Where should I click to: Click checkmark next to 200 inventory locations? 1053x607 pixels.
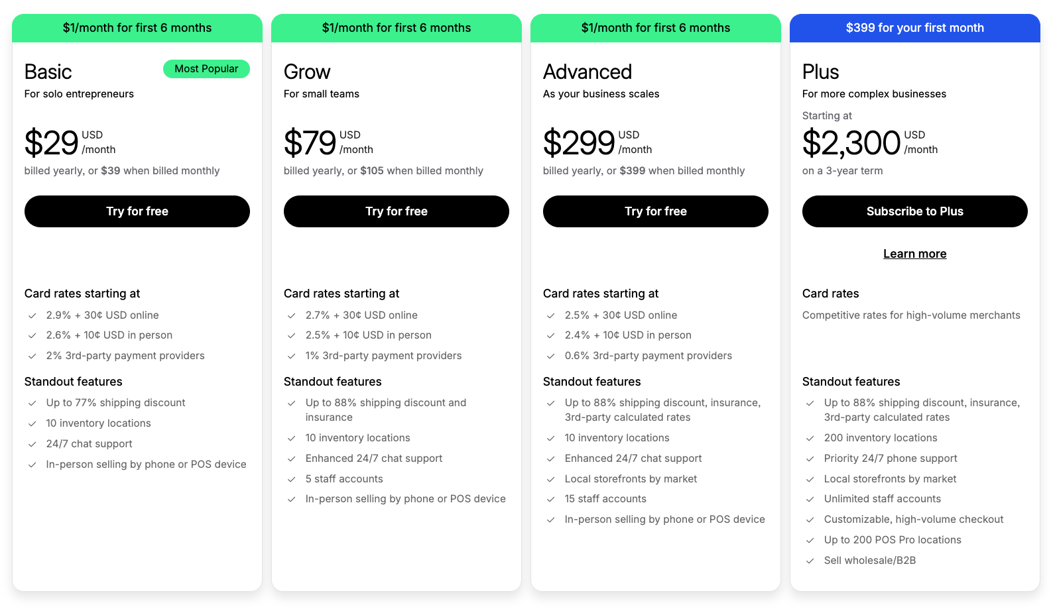click(810, 439)
